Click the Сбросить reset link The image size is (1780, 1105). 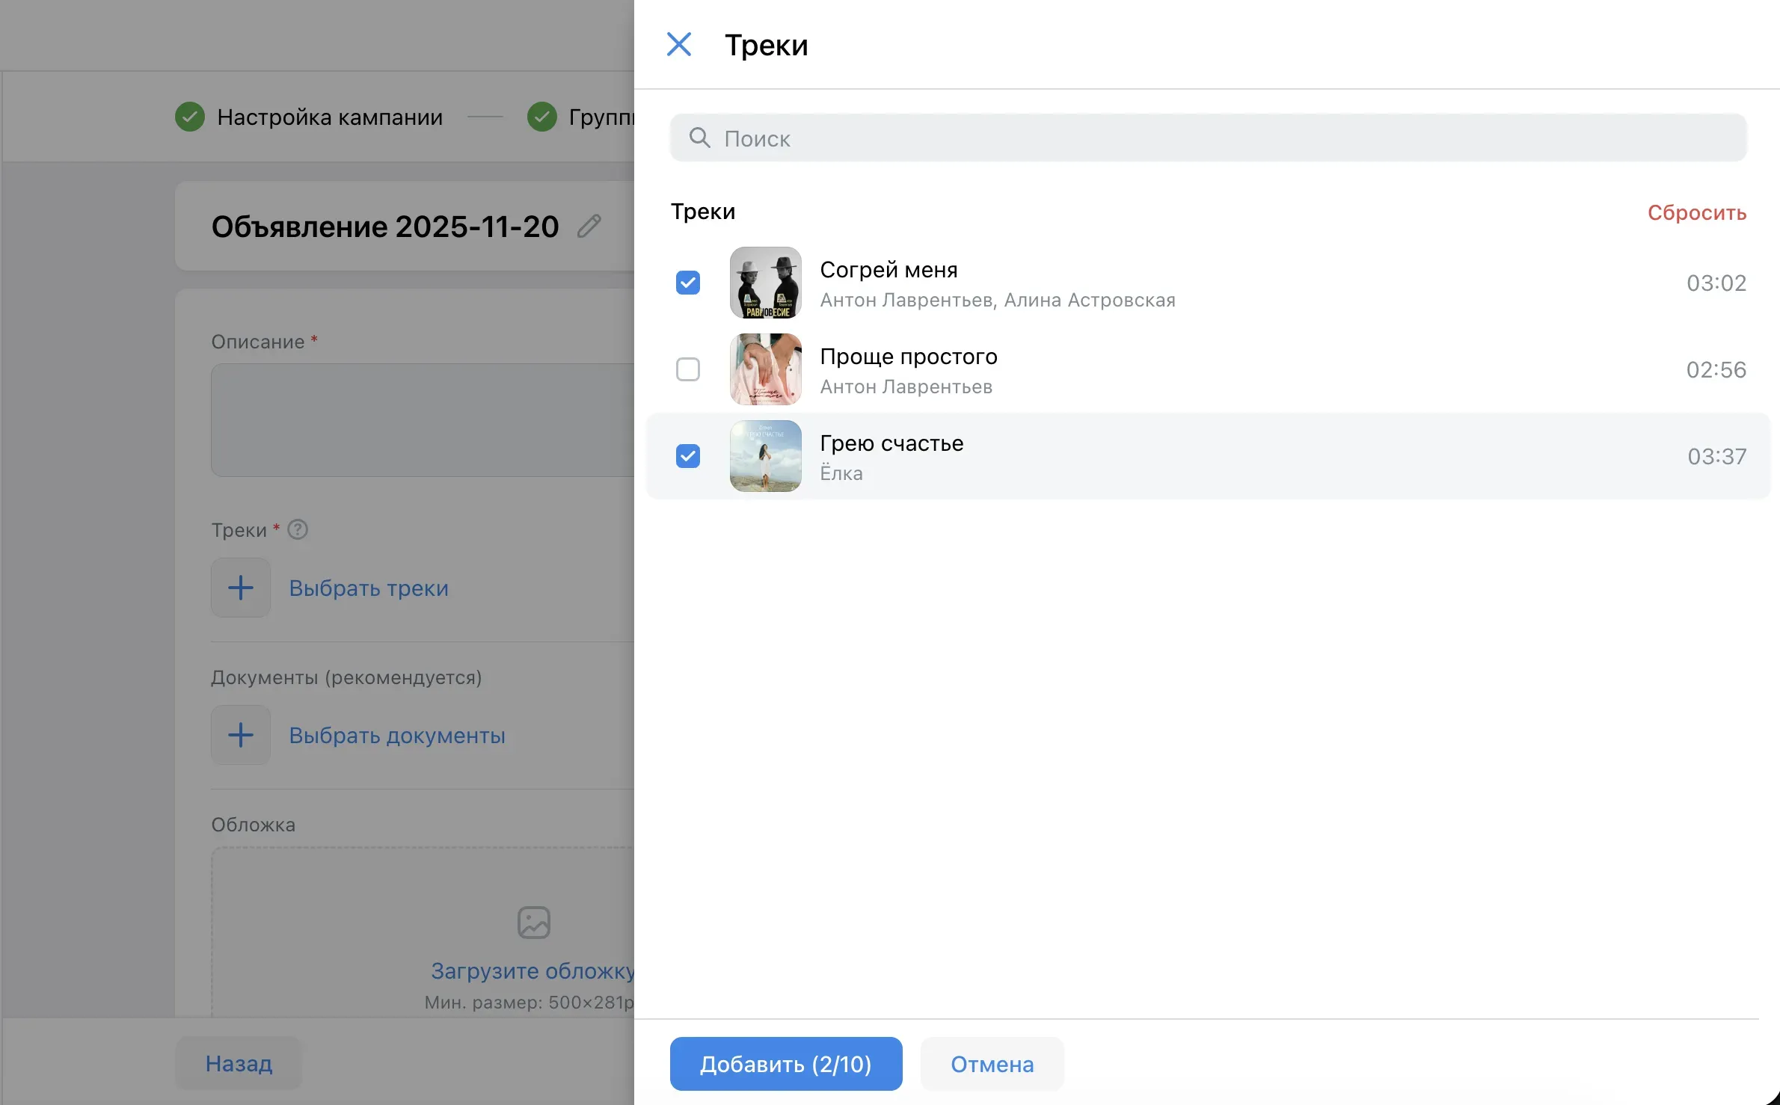coord(1696,213)
